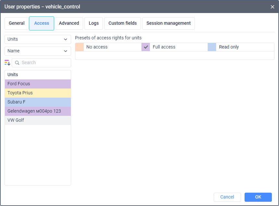The image size is (279, 206).
Task: Click the magnifier icon in search box
Action: pos(17,63)
